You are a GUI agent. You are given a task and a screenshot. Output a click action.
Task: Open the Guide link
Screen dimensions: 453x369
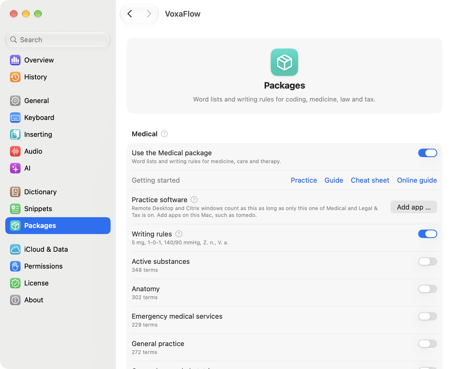click(x=334, y=180)
